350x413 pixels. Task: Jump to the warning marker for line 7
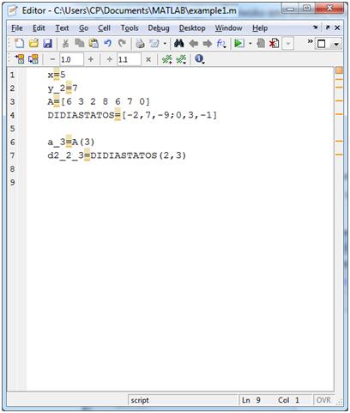coord(339,155)
